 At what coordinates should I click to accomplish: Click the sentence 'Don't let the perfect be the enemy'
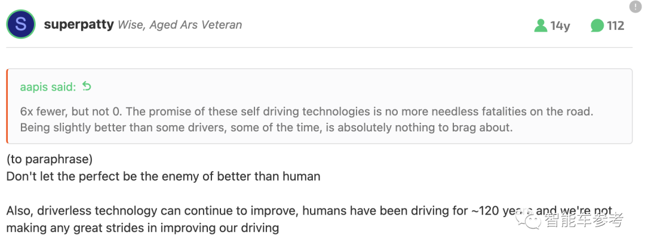163,176
